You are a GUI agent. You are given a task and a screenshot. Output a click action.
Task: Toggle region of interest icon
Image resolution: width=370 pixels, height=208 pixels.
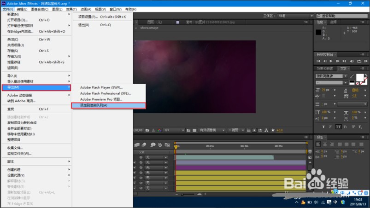click(188, 130)
